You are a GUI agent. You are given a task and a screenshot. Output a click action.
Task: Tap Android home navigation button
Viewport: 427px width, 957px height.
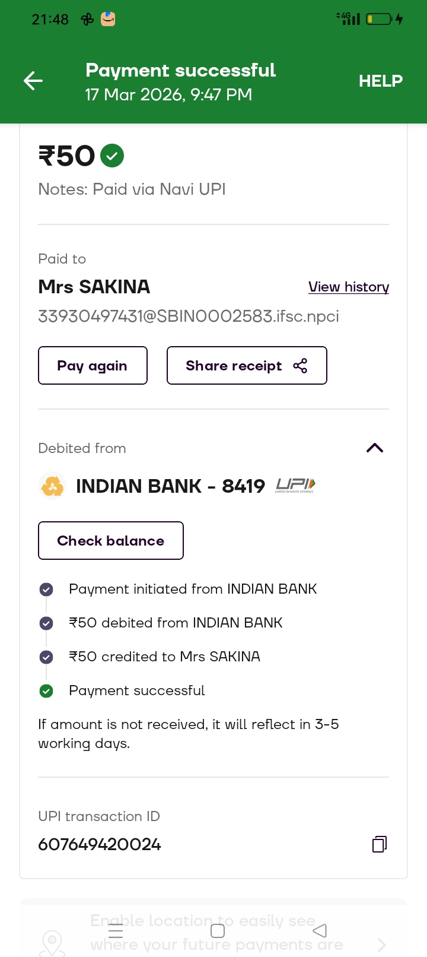pos(218,931)
